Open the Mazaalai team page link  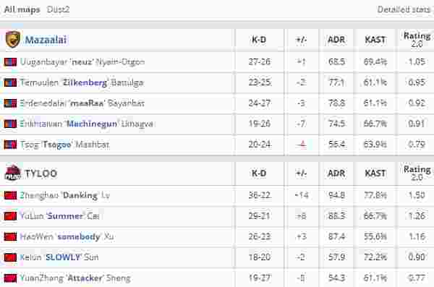click(x=46, y=40)
